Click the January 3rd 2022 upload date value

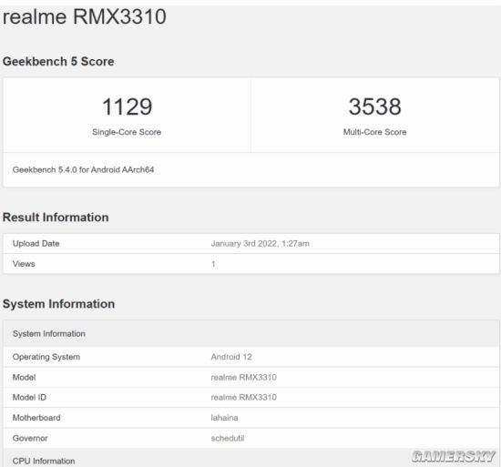point(261,244)
